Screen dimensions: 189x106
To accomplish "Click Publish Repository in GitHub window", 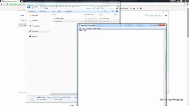I will pyautogui.click(x=154, y=16).
